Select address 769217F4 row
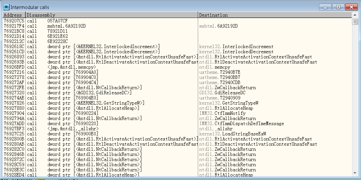Viewport: 361px width, 180px height. point(177,26)
